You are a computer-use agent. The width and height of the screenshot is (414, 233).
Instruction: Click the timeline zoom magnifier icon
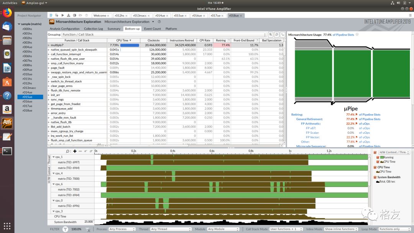68,151
